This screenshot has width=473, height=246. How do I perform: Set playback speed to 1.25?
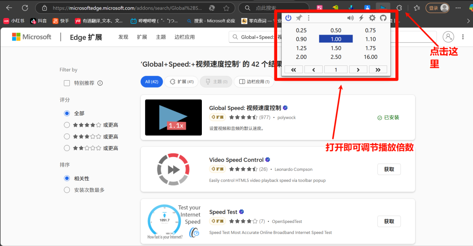pyautogui.click(x=301, y=48)
